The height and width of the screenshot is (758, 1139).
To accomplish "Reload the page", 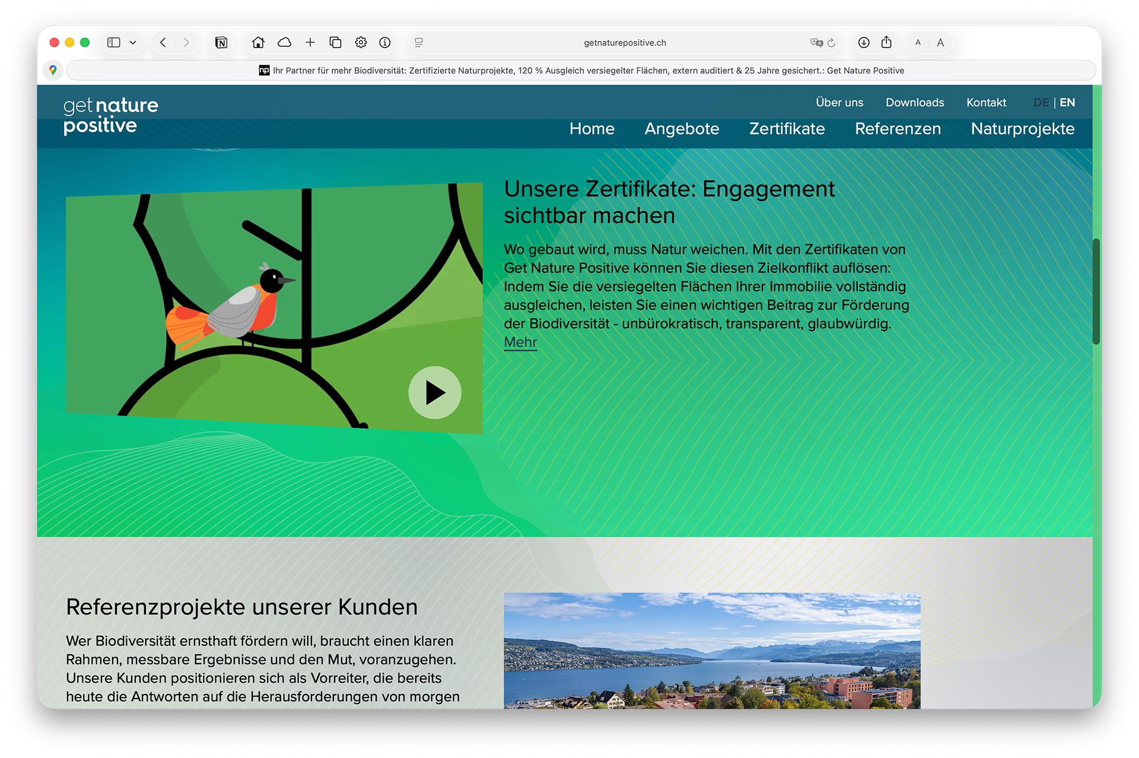I will click(x=832, y=43).
